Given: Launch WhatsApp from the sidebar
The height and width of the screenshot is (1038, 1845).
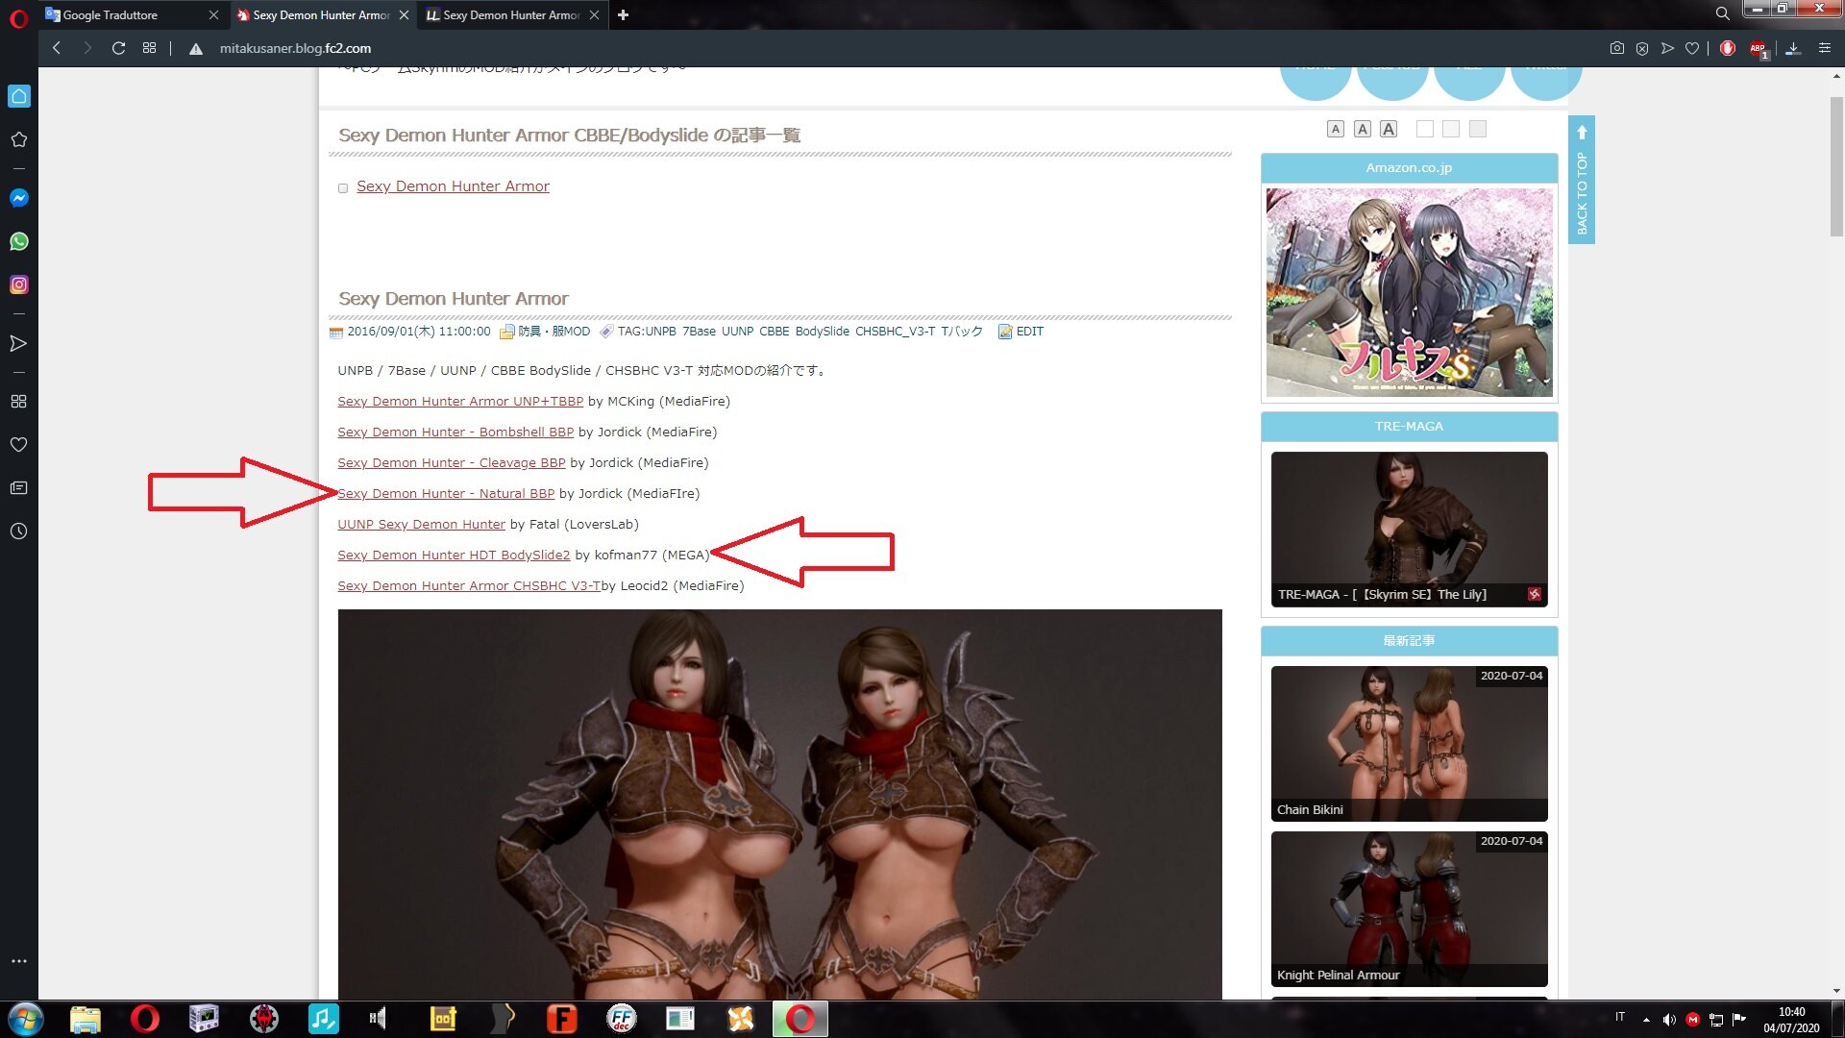Looking at the screenshot, I should pyautogui.click(x=19, y=241).
